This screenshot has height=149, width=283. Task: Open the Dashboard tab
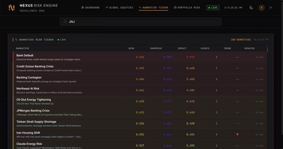pyautogui.click(x=91, y=8)
